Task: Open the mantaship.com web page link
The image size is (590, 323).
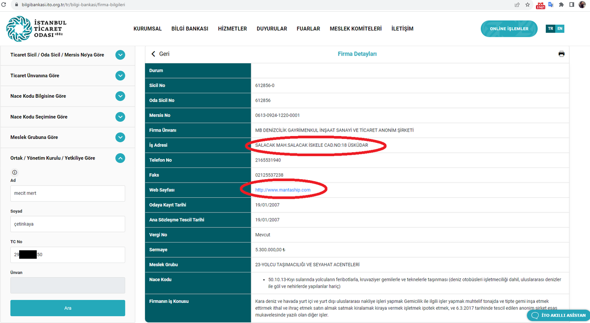Action: (x=283, y=189)
